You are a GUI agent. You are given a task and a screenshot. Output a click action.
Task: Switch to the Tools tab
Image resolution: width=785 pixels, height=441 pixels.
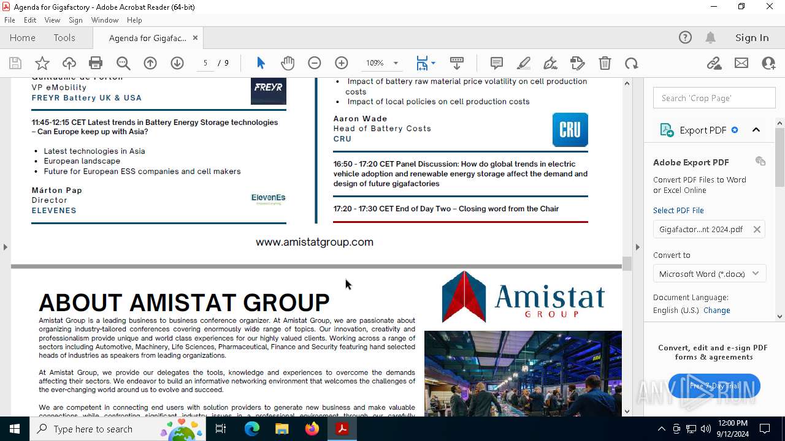point(64,37)
